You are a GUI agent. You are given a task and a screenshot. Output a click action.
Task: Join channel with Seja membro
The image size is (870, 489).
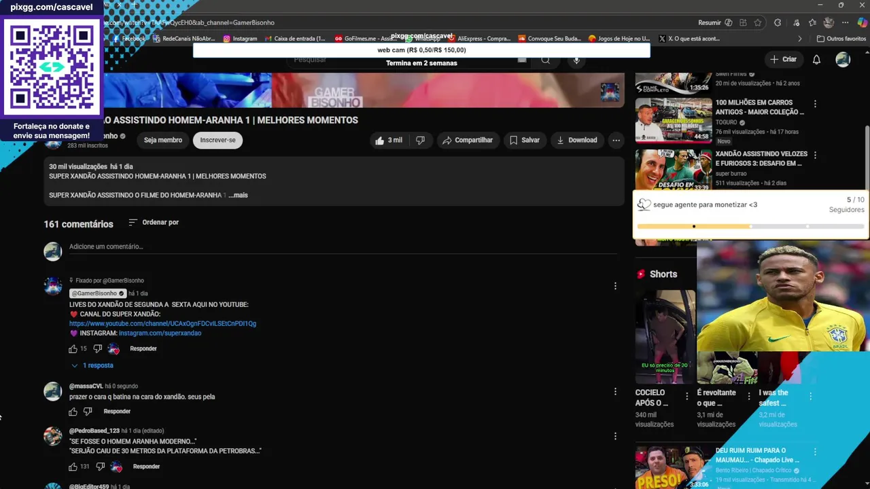pos(163,141)
